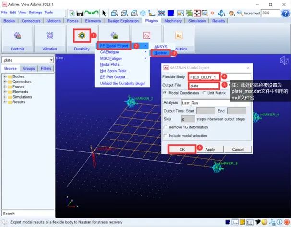Viewport: 291px width, 227px height.
Task: Click the Skip steps input field
Action: tap(188, 119)
